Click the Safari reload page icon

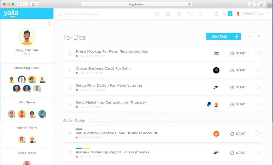coord(189,4)
